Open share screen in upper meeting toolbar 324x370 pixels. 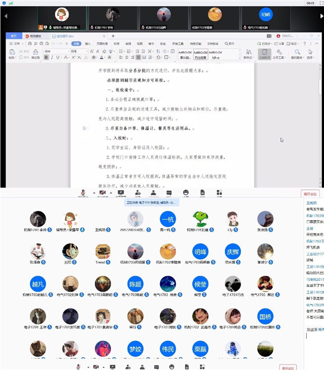(x=121, y=193)
